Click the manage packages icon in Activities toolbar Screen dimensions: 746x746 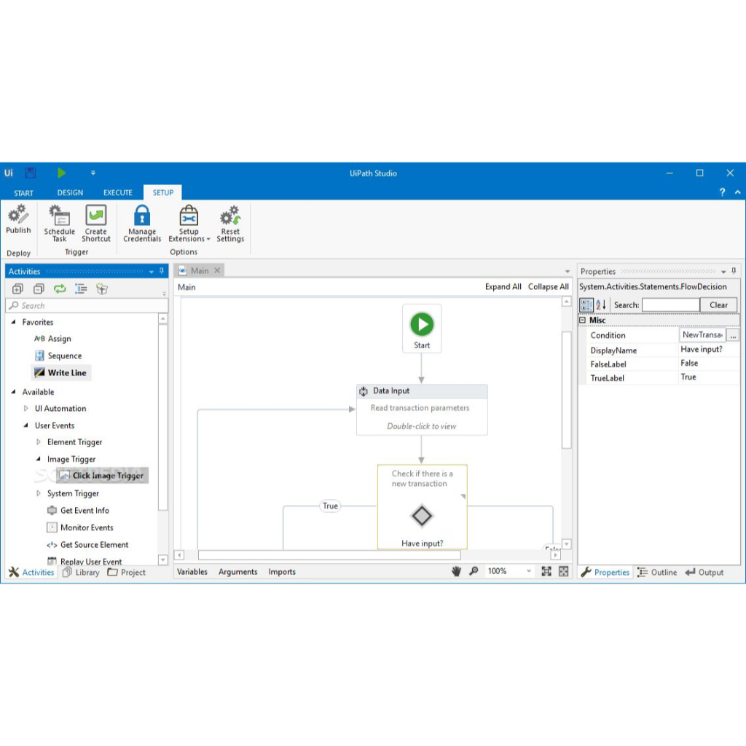tap(102, 288)
